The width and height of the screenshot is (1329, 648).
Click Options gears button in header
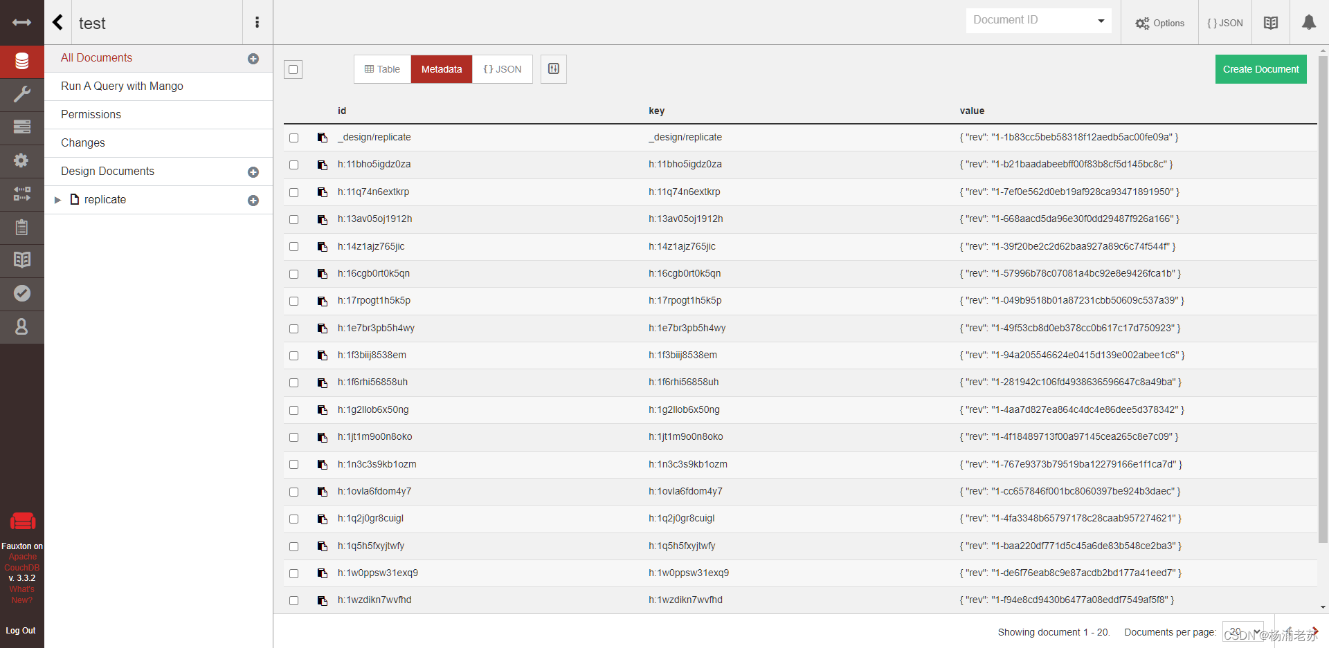click(x=1160, y=23)
